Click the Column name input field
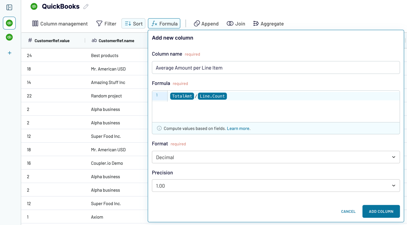This screenshot has height=225, width=407. coord(276,68)
